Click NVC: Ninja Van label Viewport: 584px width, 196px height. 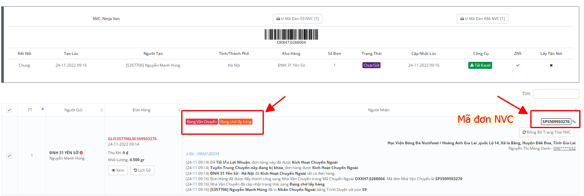[x=106, y=19]
